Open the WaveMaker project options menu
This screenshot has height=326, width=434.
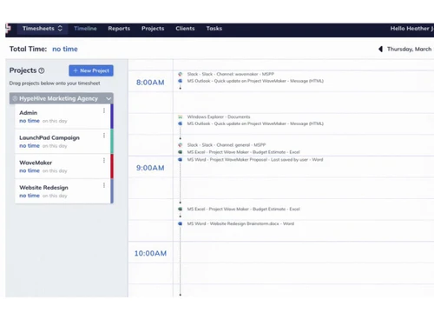pos(104,160)
